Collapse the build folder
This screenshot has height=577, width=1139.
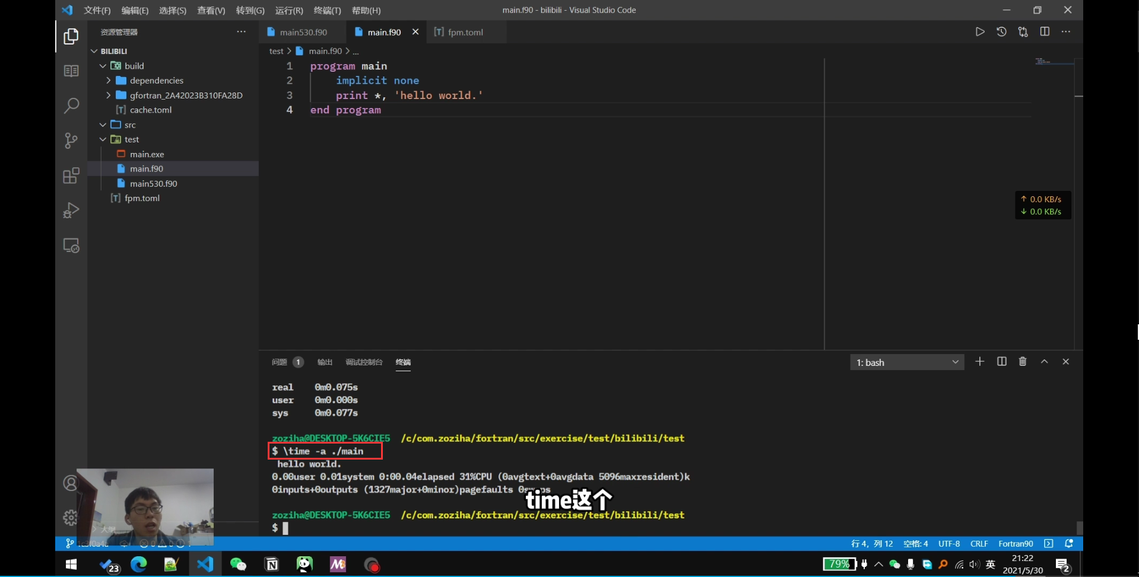click(x=103, y=66)
